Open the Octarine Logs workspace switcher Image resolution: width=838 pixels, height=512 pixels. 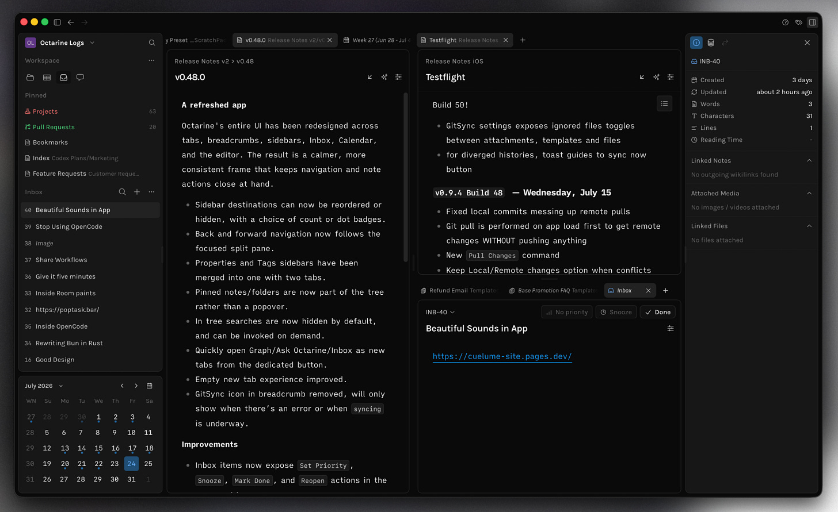click(60, 43)
